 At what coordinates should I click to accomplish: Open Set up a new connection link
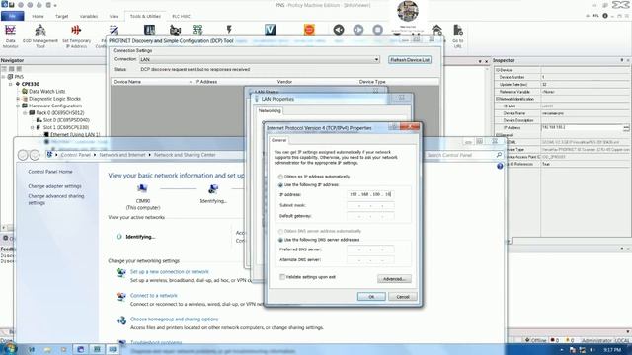tap(169, 272)
